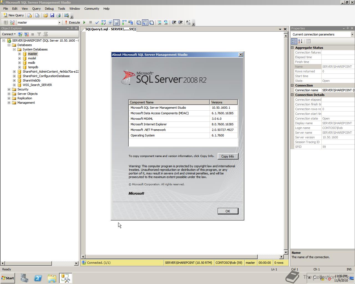Viewport: 355px width, 284px height.
Task: Click the Increase Indent icon
Action: 180,22
